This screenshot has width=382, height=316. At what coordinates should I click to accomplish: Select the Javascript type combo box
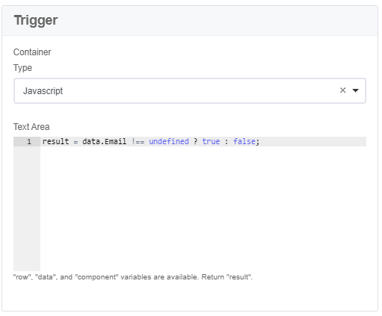pos(190,90)
